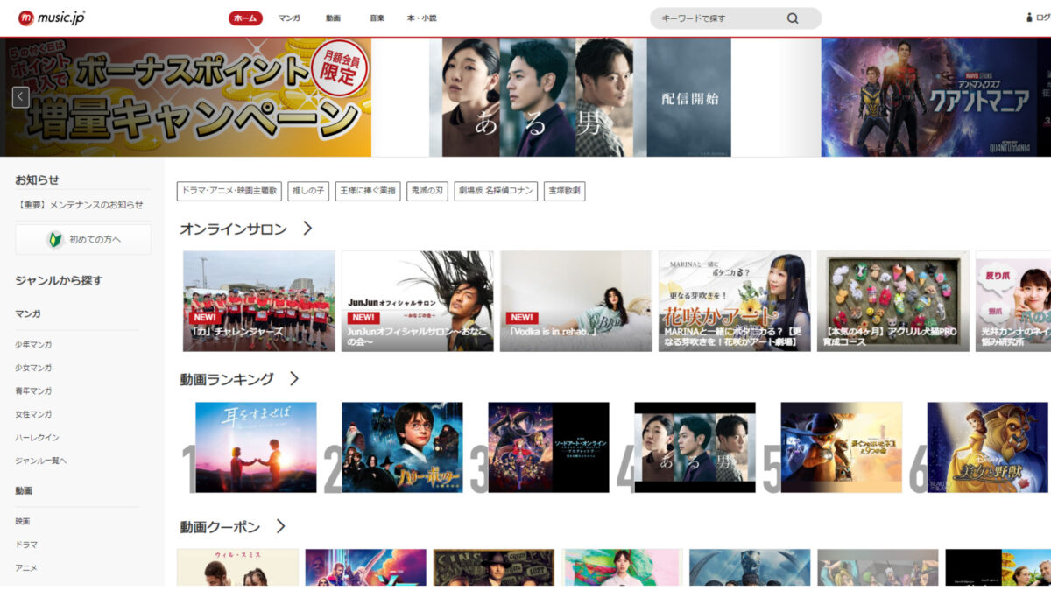Viewport: 1051px width, 591px height.
Task: Open the ウィル・スミス coupon thumbnail
Action: point(237,567)
